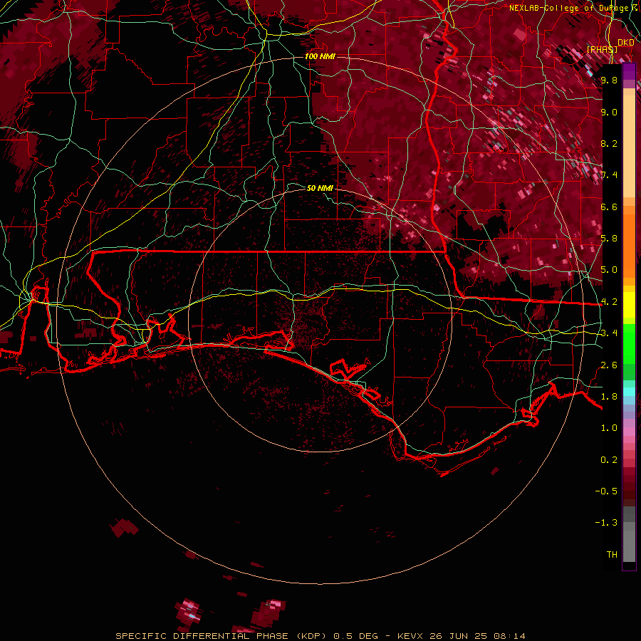Viewport: 641px width, 641px height.
Task: Click the 1.8 scale value
Action: [609, 397]
